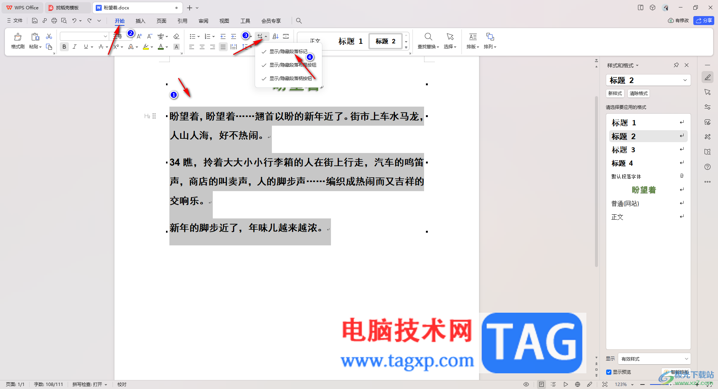
Task: Open the 引用 tab
Action: (182, 21)
